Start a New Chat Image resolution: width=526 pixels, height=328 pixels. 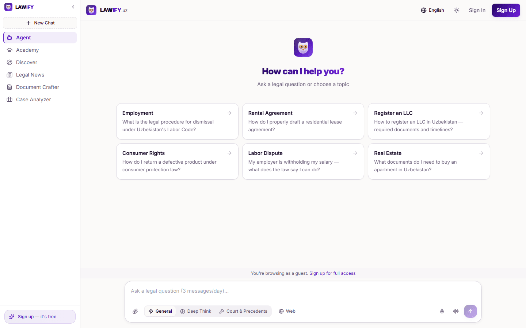[40, 23]
